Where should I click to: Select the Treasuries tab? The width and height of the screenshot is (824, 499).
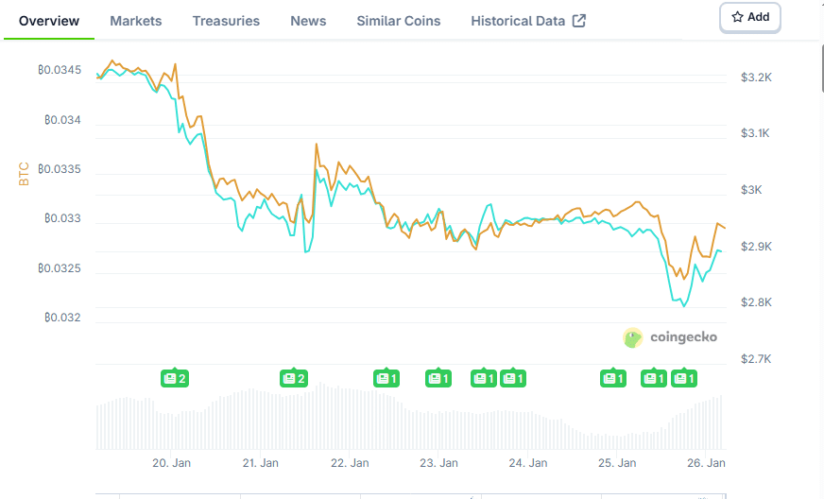(x=226, y=21)
